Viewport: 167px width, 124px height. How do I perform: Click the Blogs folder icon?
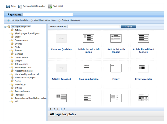click(x=12, y=37)
